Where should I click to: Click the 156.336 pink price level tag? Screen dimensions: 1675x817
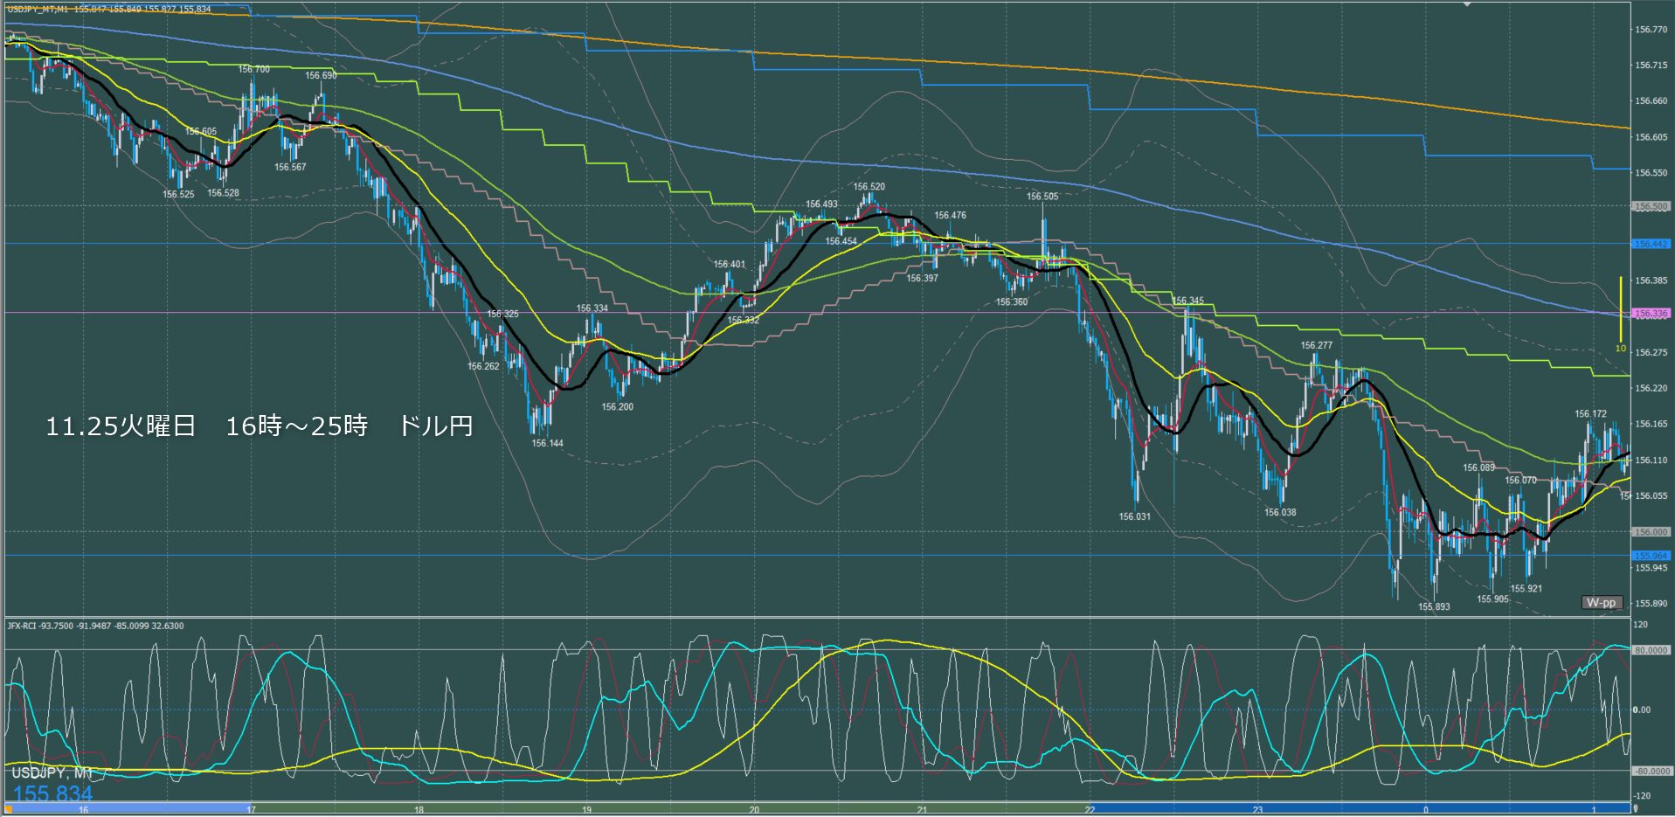[1650, 313]
